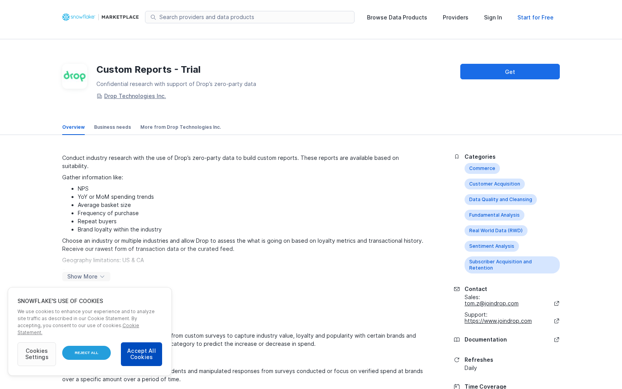Click the 'Custom Reports - Trial' title
Image resolution: width=622 pixels, height=389 pixels.
point(149,70)
